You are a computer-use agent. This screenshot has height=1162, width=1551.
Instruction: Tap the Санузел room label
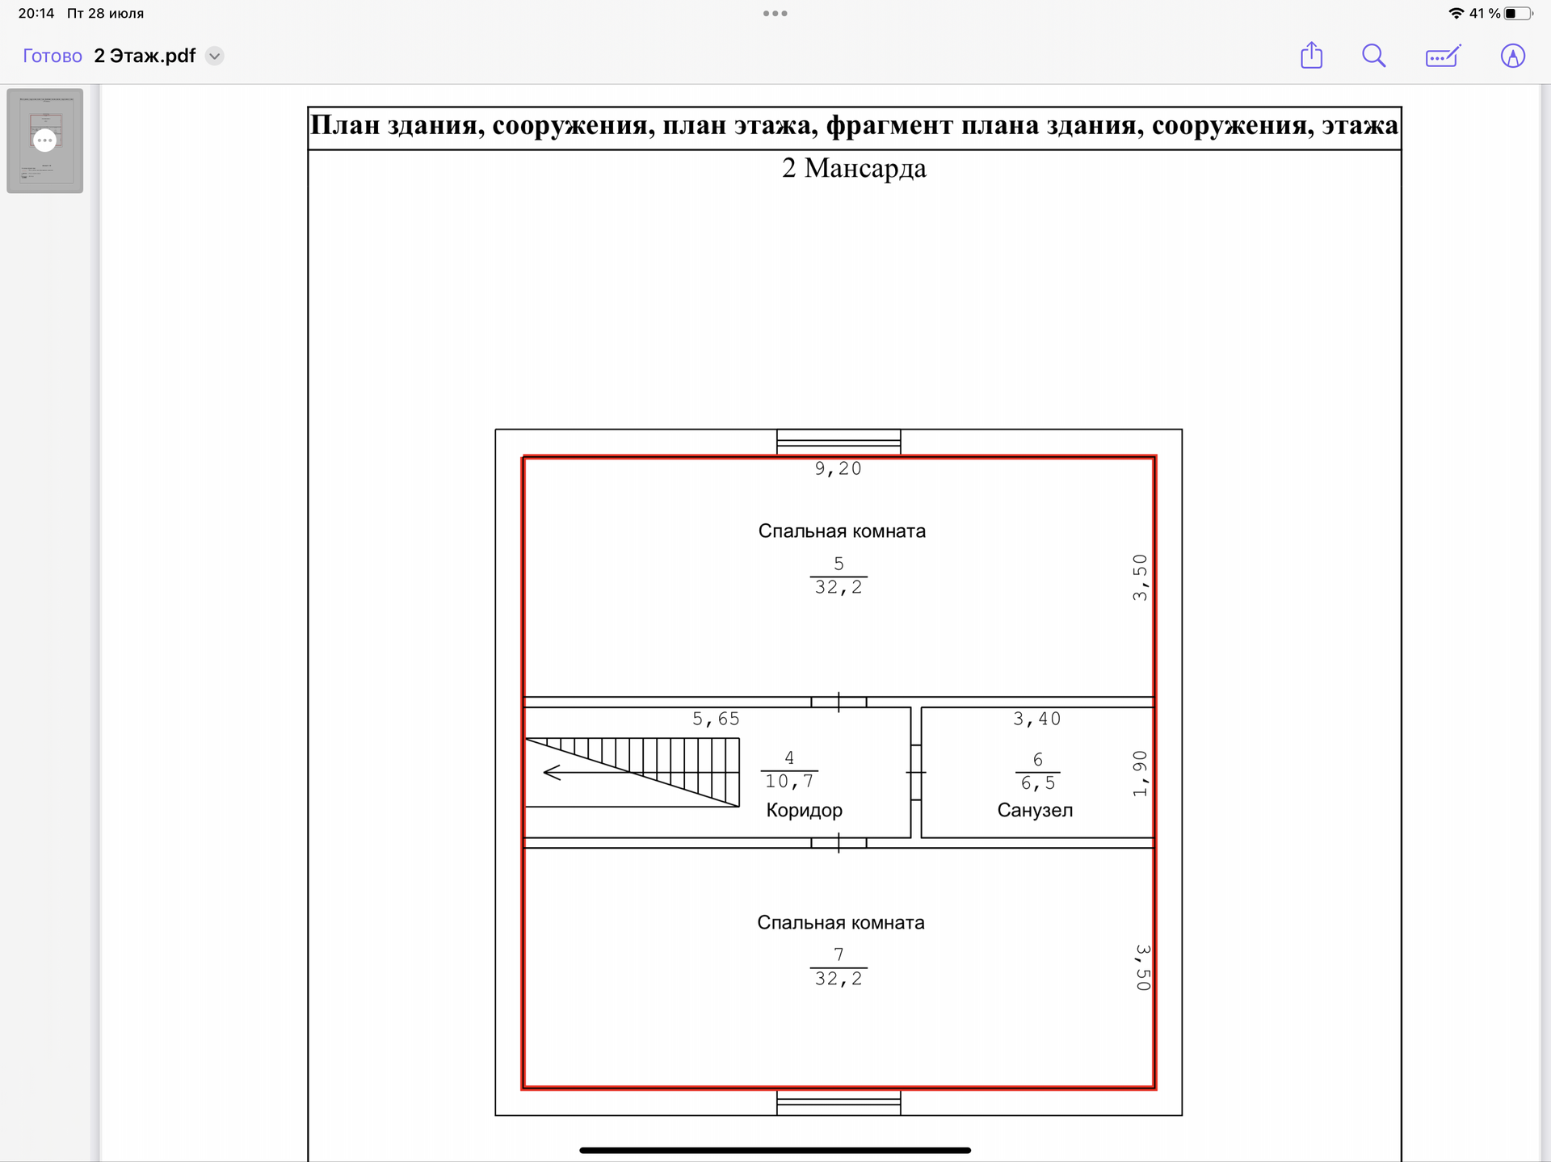[1035, 810]
